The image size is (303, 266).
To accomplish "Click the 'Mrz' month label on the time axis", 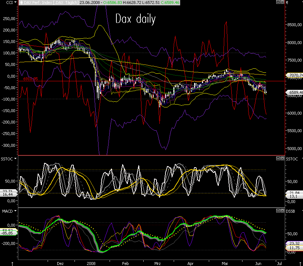I will tap(158, 263).
